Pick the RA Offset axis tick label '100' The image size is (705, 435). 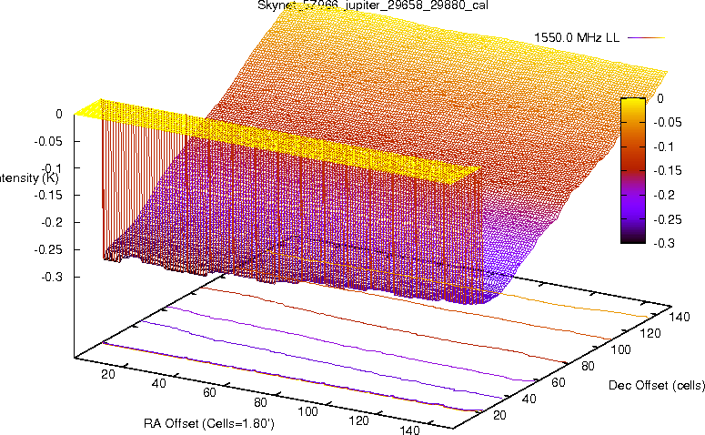click(x=308, y=411)
